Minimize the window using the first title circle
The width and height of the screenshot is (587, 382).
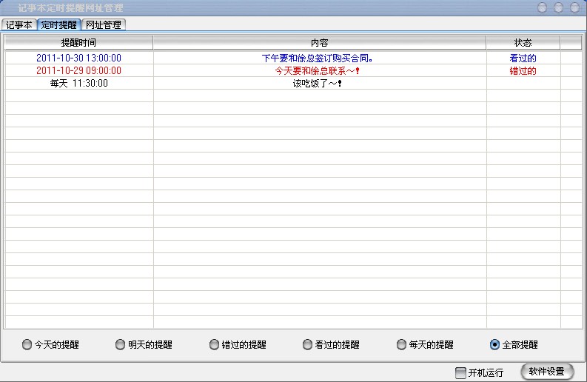coord(542,7)
